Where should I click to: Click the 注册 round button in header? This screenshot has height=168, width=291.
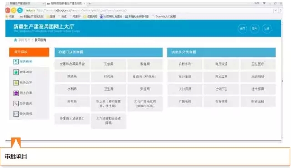267,29
